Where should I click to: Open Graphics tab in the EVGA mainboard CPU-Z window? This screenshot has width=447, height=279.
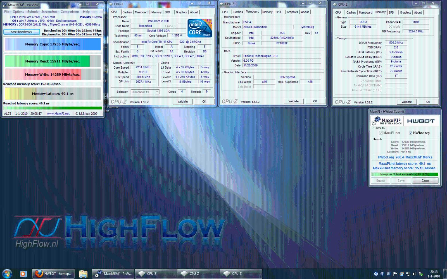pyautogui.click(x=292, y=12)
